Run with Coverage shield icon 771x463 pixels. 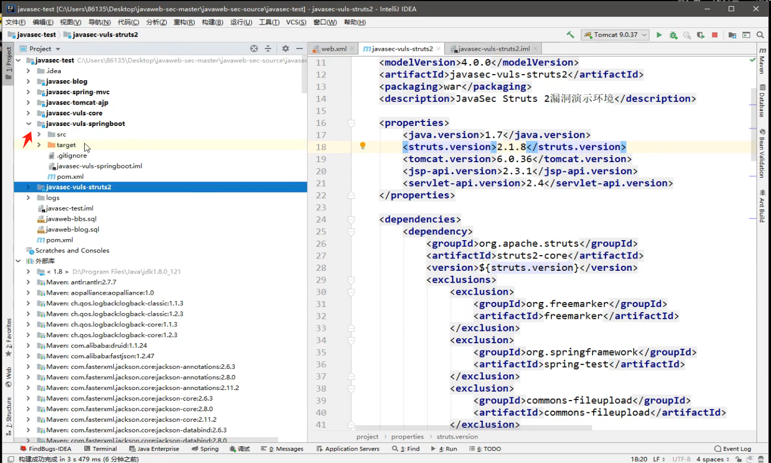click(x=701, y=35)
